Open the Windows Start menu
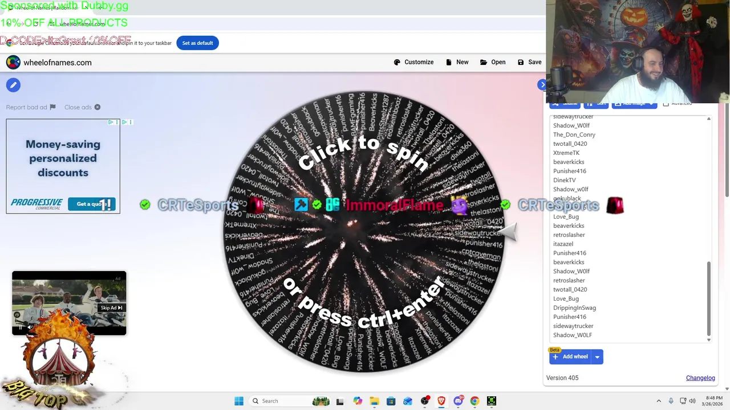Image resolution: width=730 pixels, height=410 pixels. (239, 401)
